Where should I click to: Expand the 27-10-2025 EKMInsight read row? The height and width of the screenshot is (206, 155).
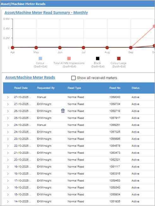(8, 104)
